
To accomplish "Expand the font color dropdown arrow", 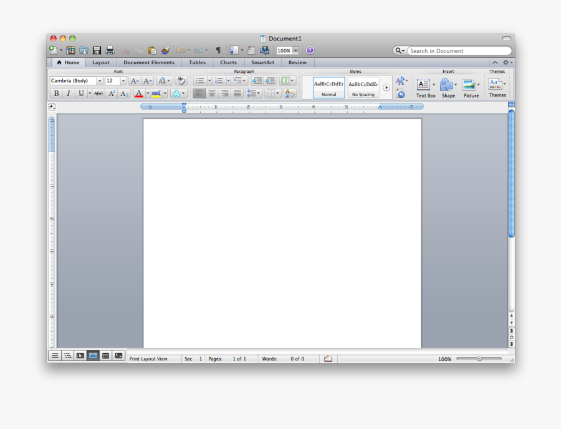I will (146, 94).
